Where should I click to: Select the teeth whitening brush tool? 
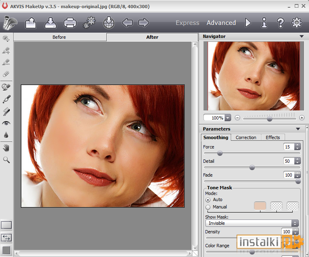click(6, 111)
